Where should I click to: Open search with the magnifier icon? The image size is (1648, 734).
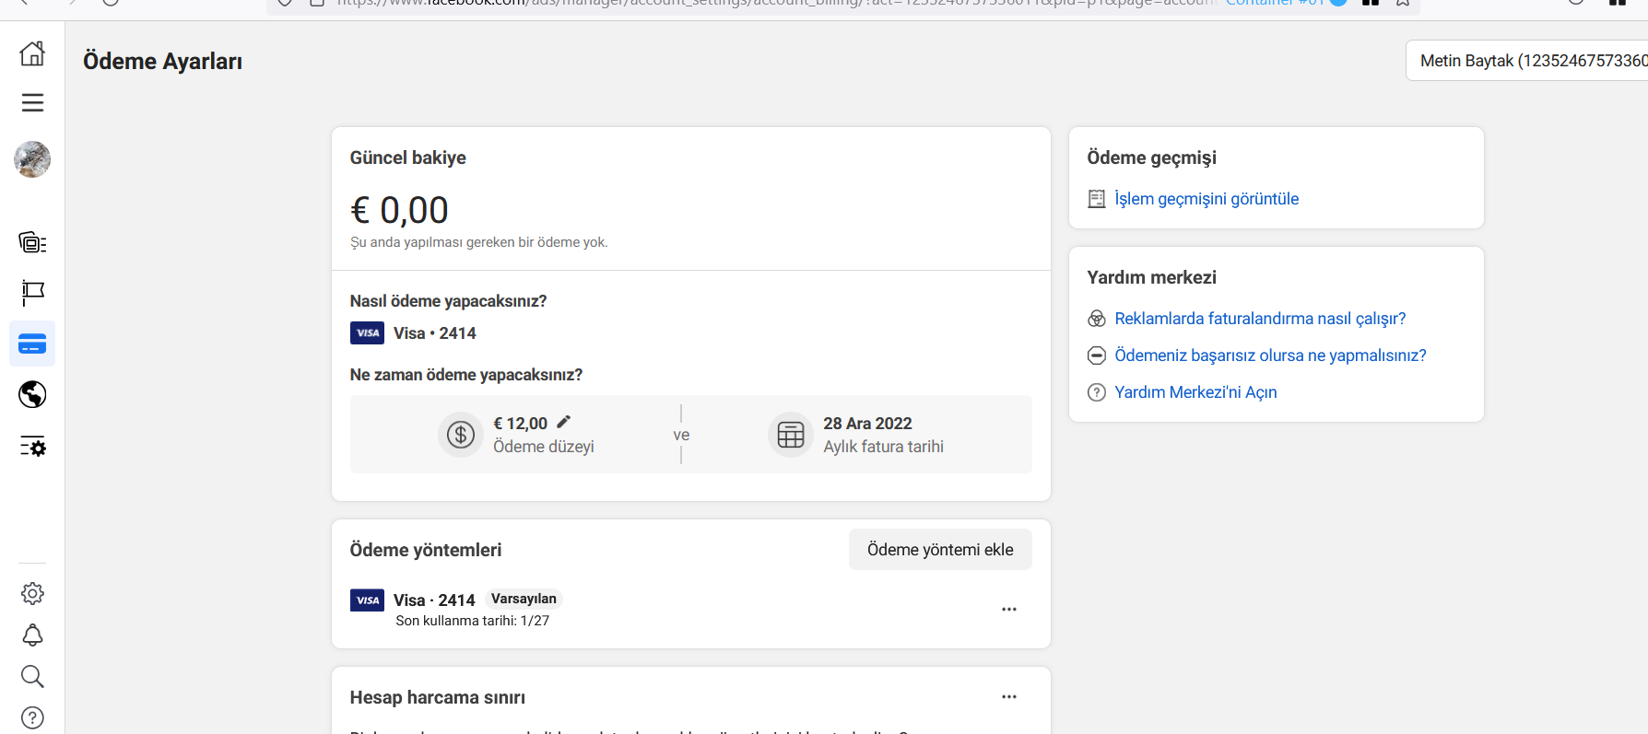coord(32,676)
